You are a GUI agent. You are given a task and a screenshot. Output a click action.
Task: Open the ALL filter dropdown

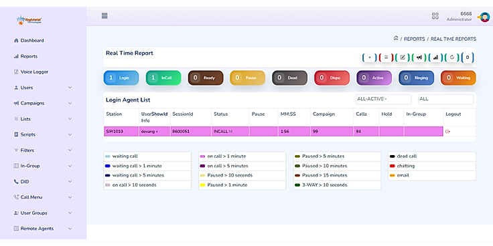click(446, 99)
